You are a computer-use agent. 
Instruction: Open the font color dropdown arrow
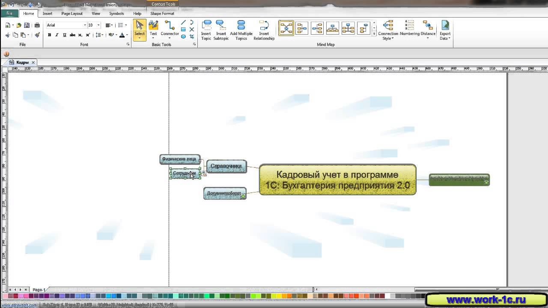127,35
